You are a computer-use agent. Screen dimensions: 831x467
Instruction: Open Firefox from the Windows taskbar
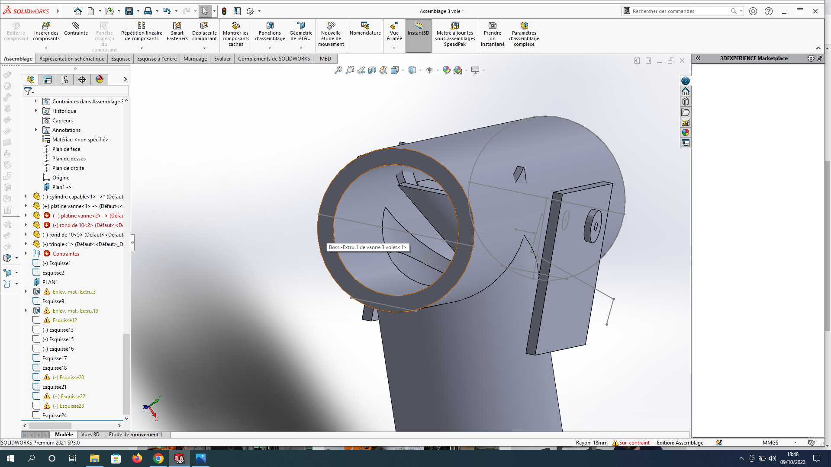[x=137, y=458]
